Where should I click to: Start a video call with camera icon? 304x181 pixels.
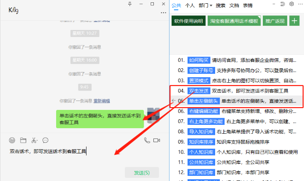(157, 140)
